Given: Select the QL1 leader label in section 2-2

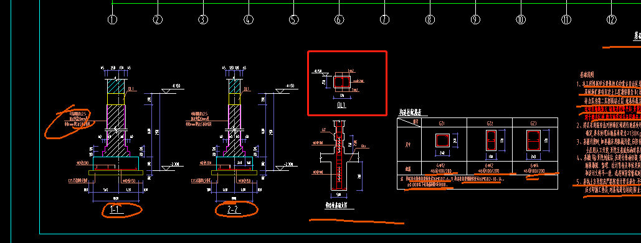Looking at the screenshot, I should (x=247, y=88).
